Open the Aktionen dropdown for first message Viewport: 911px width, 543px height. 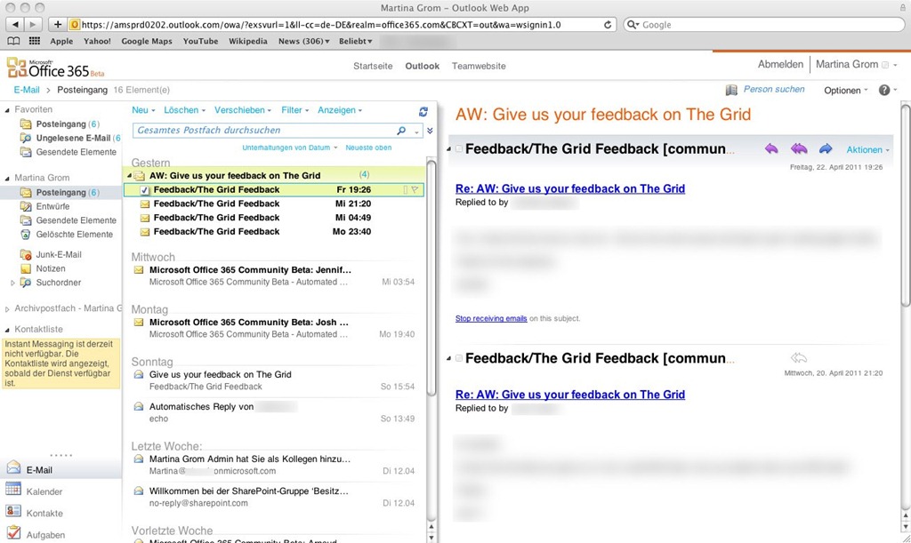click(868, 149)
